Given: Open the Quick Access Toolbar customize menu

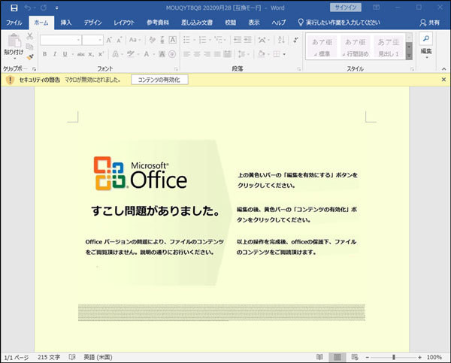Looking at the screenshot, I should [56, 8].
